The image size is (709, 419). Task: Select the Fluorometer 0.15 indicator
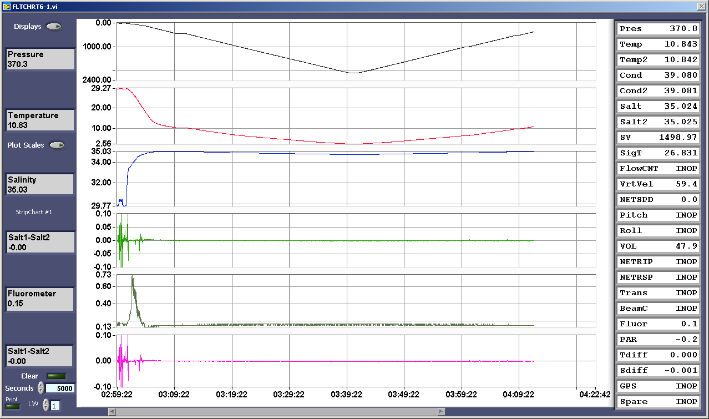point(40,299)
